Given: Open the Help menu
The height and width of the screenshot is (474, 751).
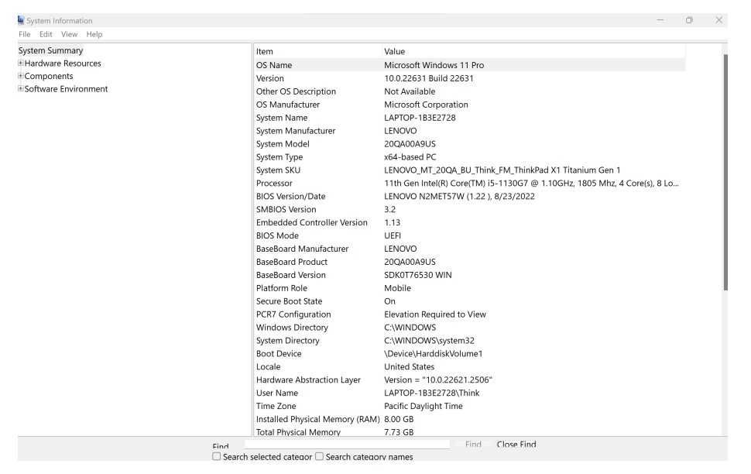Looking at the screenshot, I should (94, 35).
